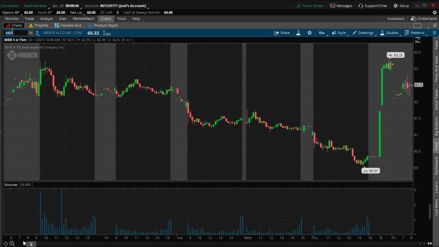The image size is (439, 247).
Task: Open the list menu icon beside the grid selector
Action: click(434, 25)
